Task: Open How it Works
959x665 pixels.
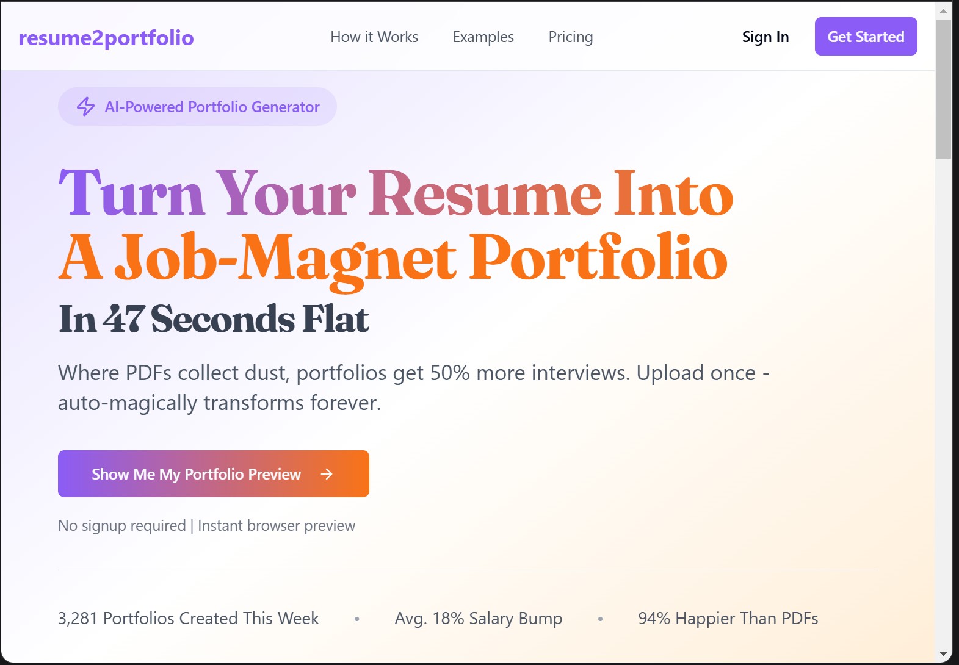Action: pyautogui.click(x=374, y=37)
